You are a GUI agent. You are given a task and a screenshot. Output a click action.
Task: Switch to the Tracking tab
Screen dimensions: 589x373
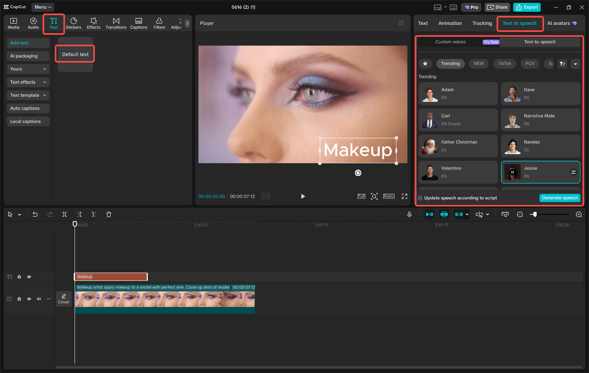[482, 23]
